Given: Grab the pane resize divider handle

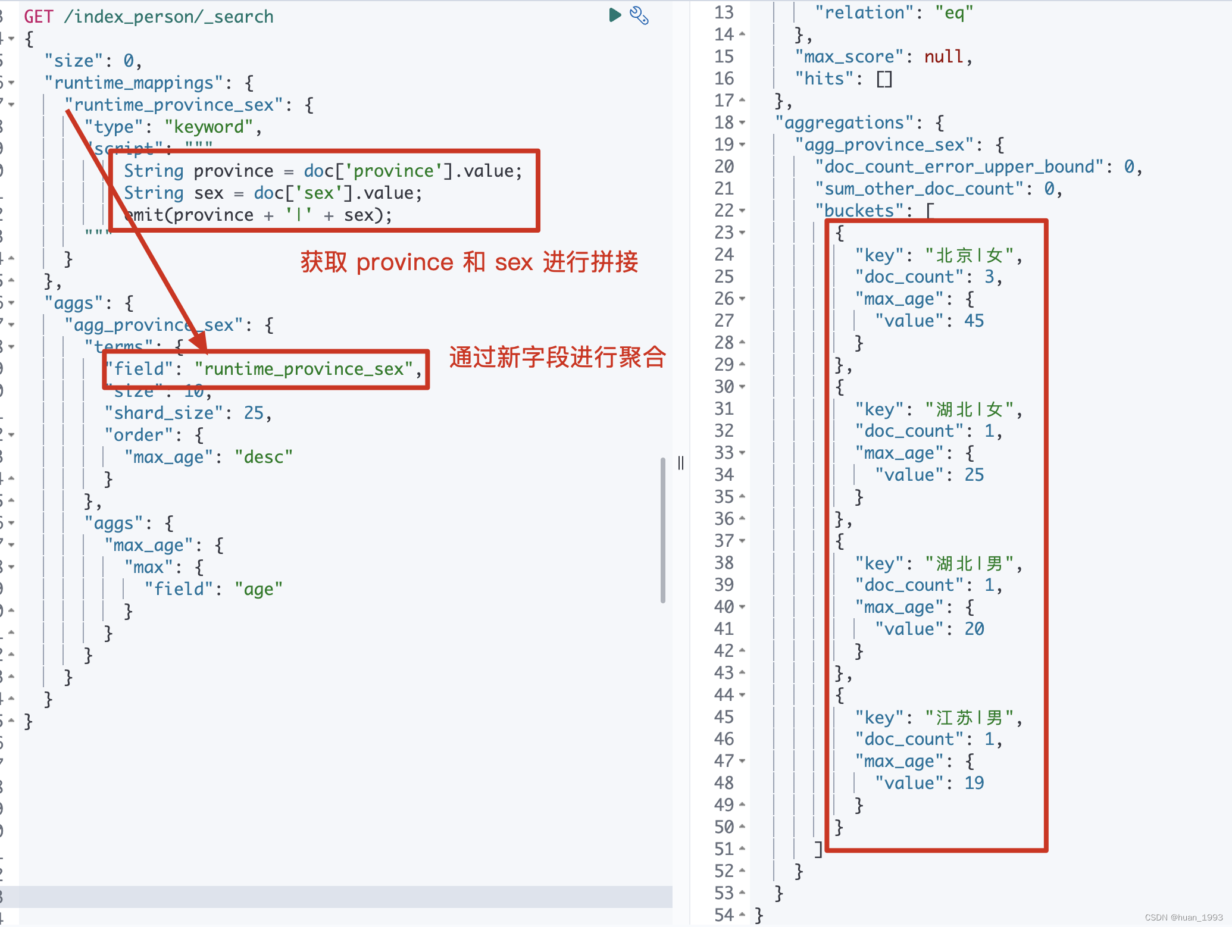Looking at the screenshot, I should [681, 463].
